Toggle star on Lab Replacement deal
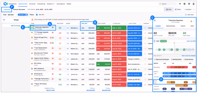The width and height of the screenshot is (197, 93). (32, 48)
